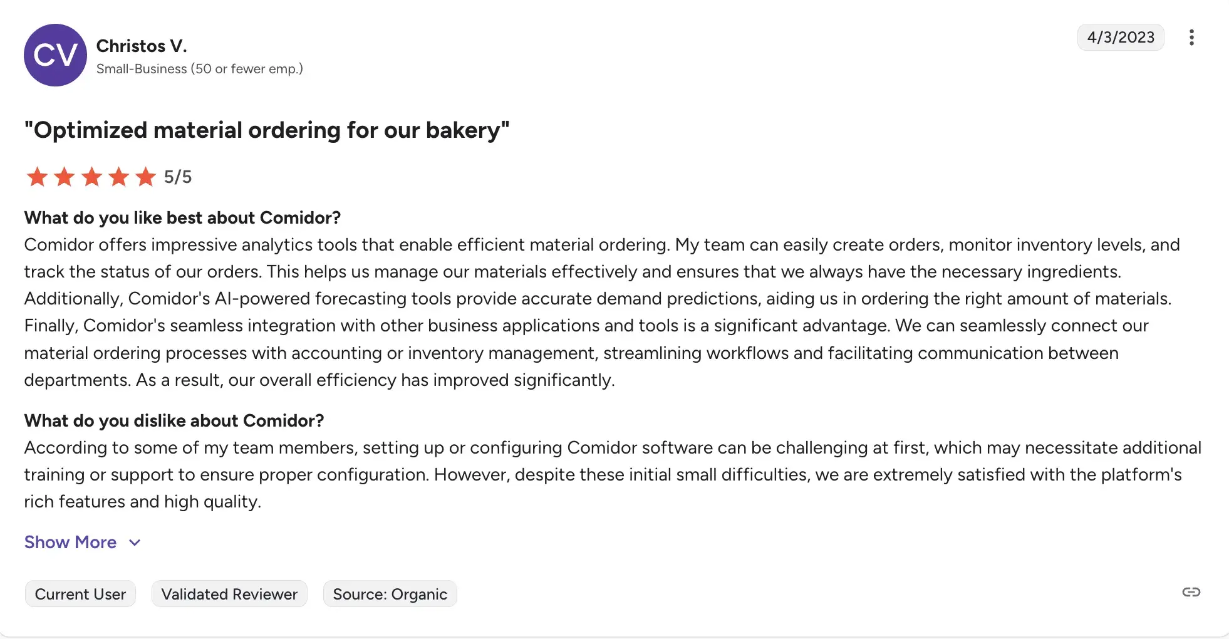This screenshot has height=639, width=1229.
Task: Click the 5/5 rating score text
Action: coord(178,177)
